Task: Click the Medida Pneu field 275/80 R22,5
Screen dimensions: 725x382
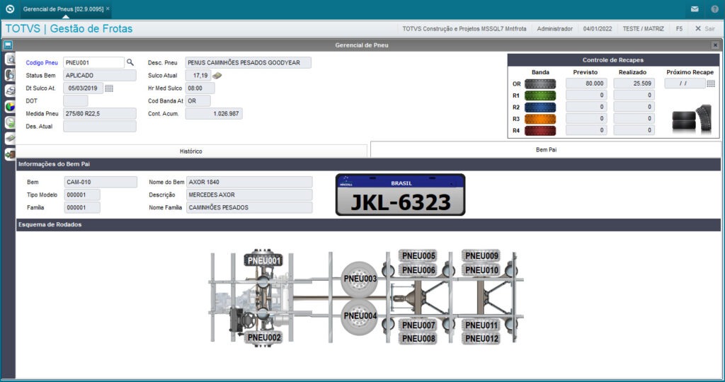Action: (x=99, y=114)
